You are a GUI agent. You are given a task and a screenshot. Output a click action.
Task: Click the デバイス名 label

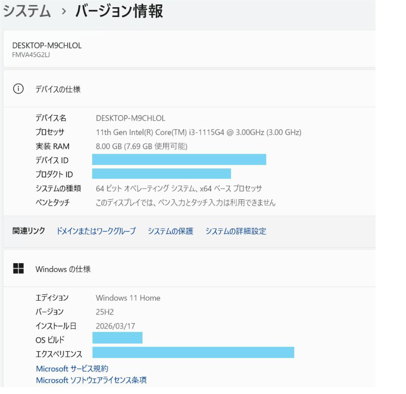(51, 118)
